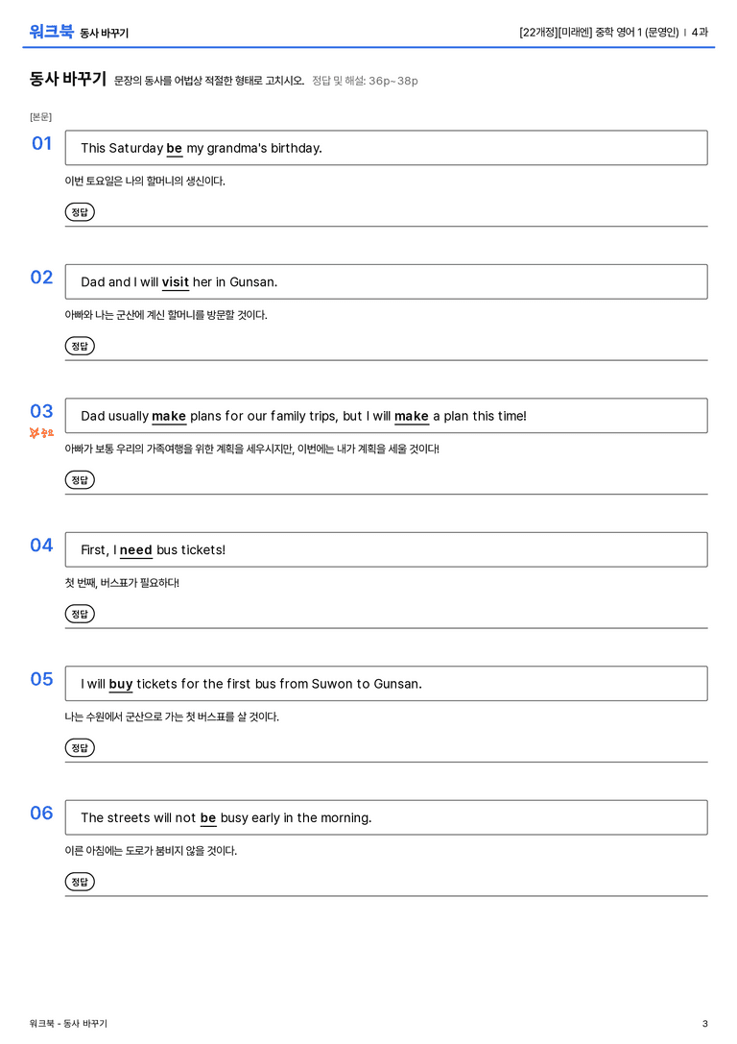Click the underlined word 'need' in question 04
The image size is (737, 1044).
[x=135, y=550]
